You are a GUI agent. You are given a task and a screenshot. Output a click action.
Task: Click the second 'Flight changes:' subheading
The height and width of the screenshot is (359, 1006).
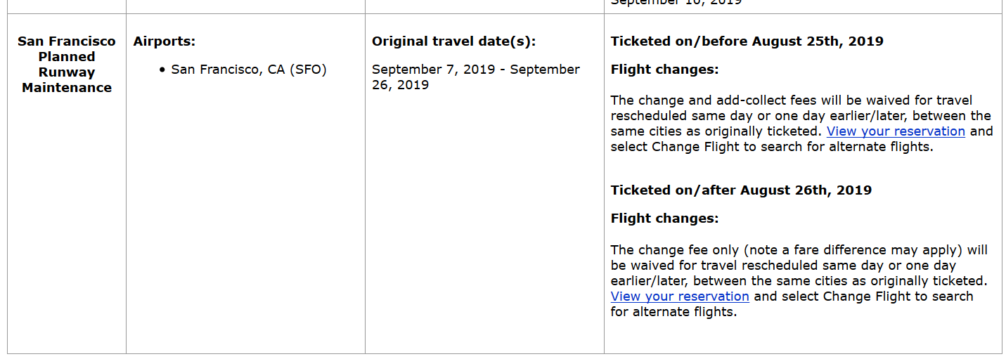664,218
